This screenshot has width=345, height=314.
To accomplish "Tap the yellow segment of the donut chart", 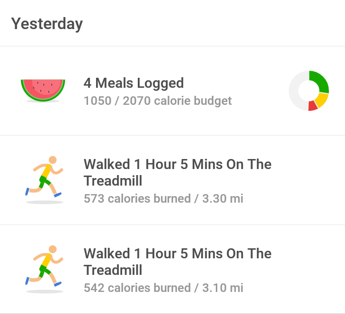I will [x=321, y=100].
